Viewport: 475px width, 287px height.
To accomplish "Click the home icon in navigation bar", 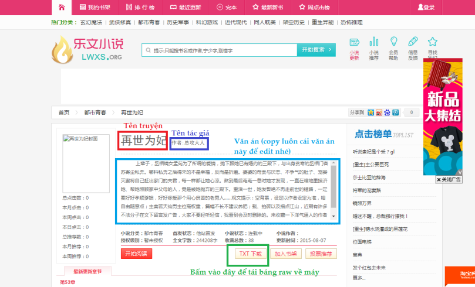I will [61, 7].
